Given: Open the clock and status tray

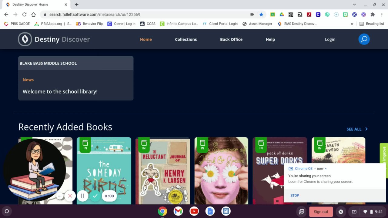Looking at the screenshot, I should [373, 212].
